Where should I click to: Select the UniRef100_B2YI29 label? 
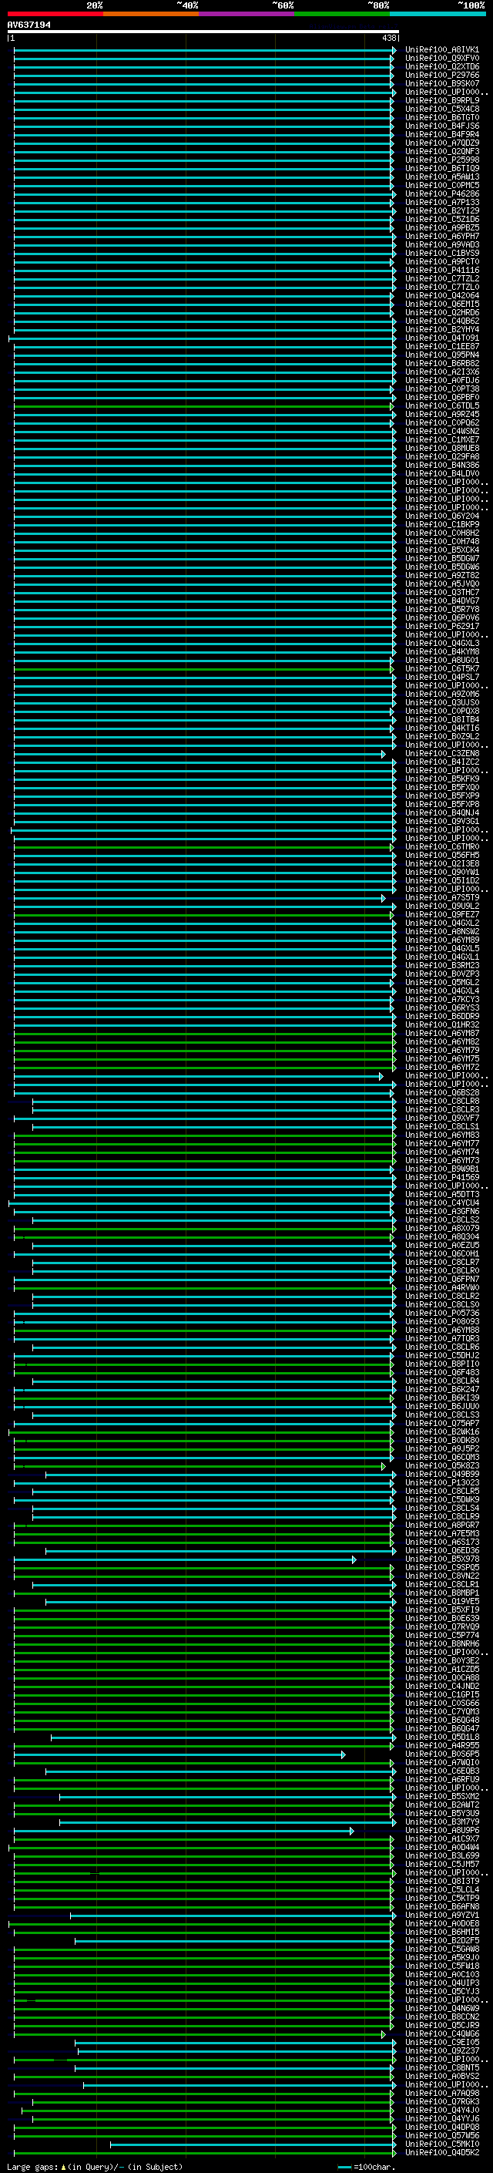441,211
